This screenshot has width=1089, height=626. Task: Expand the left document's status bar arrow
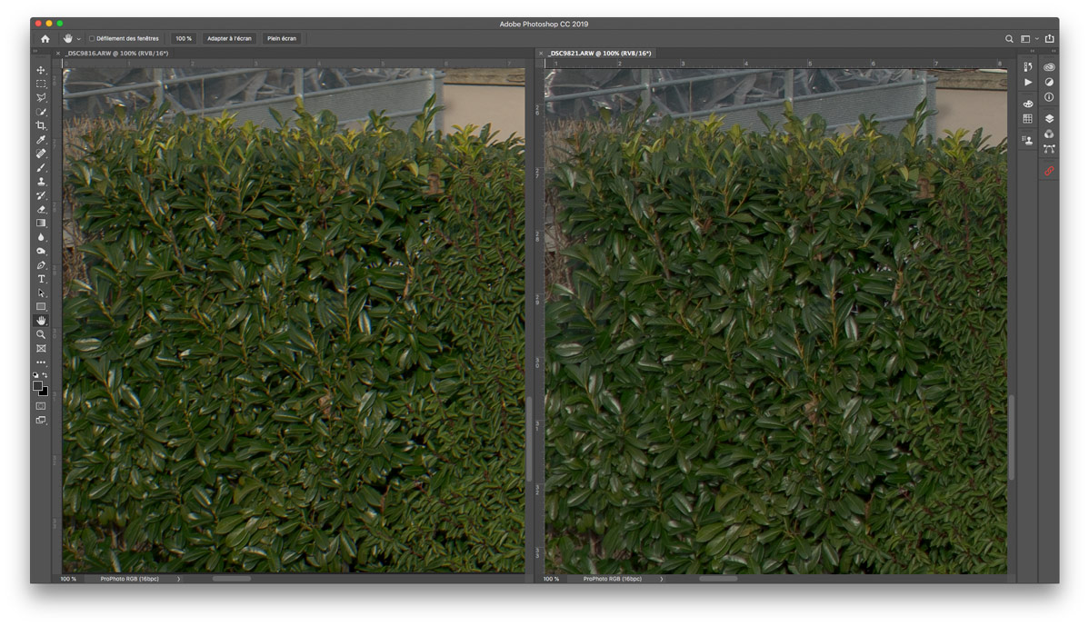(x=178, y=579)
